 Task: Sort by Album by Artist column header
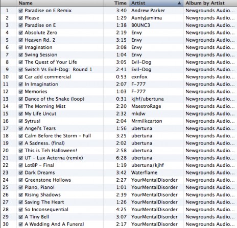[x=210, y=3]
